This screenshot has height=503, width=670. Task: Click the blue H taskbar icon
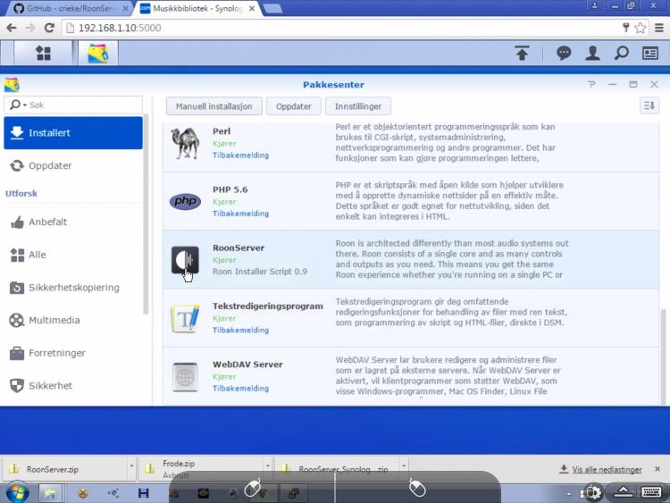pos(144,493)
